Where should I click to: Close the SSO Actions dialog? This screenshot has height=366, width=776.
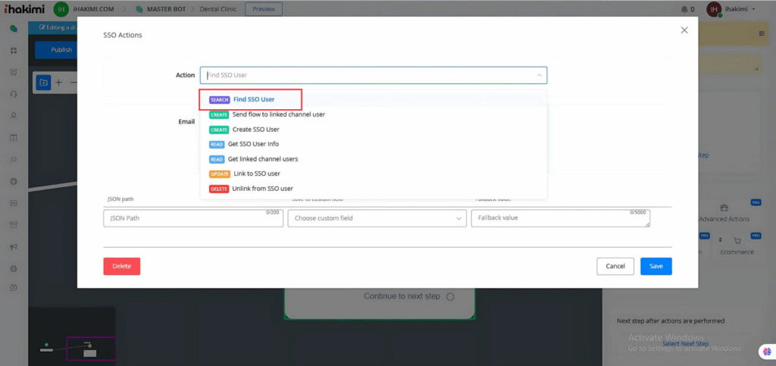684,30
